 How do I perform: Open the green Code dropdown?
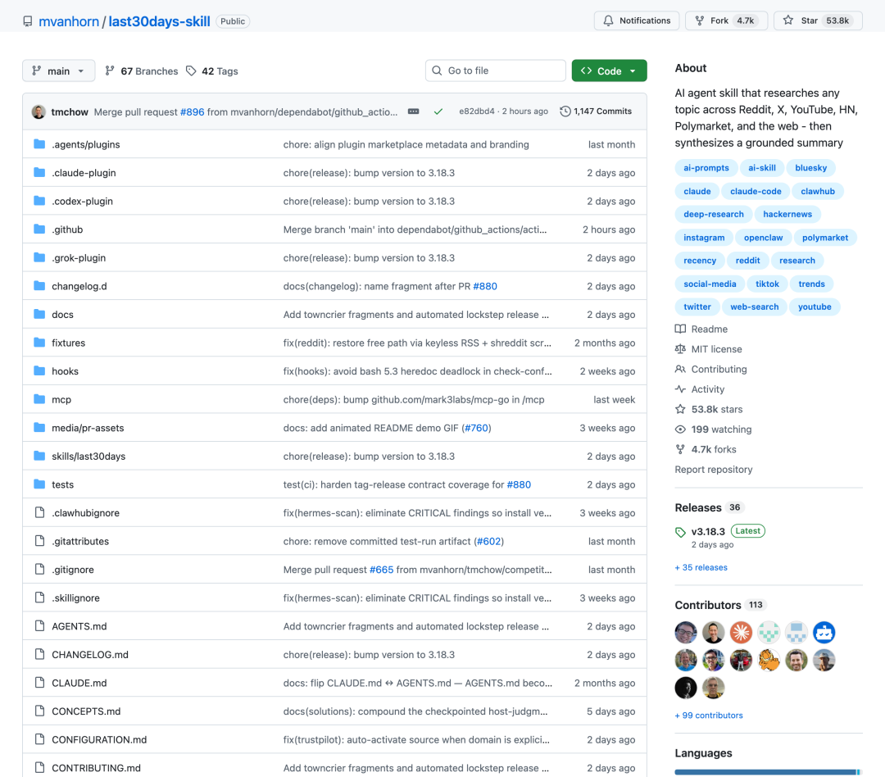(609, 70)
